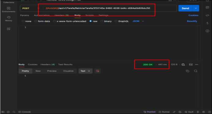Open the POST method dropdown

[31, 8]
